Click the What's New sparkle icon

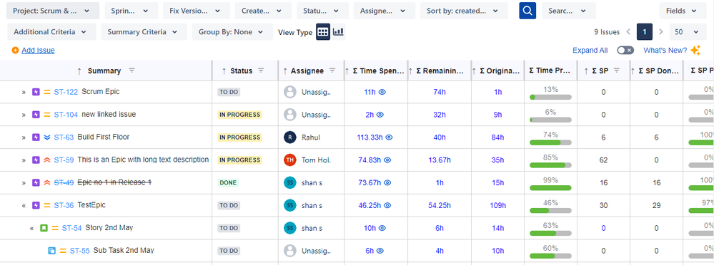(695, 51)
